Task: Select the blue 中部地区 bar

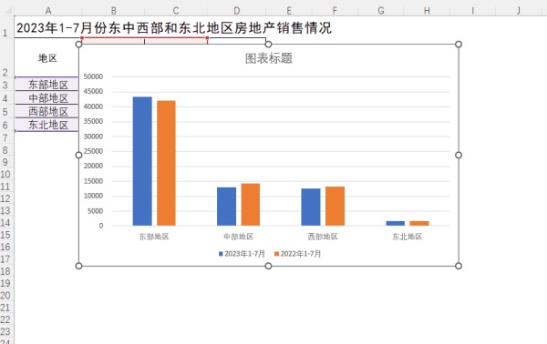Action: click(226, 207)
